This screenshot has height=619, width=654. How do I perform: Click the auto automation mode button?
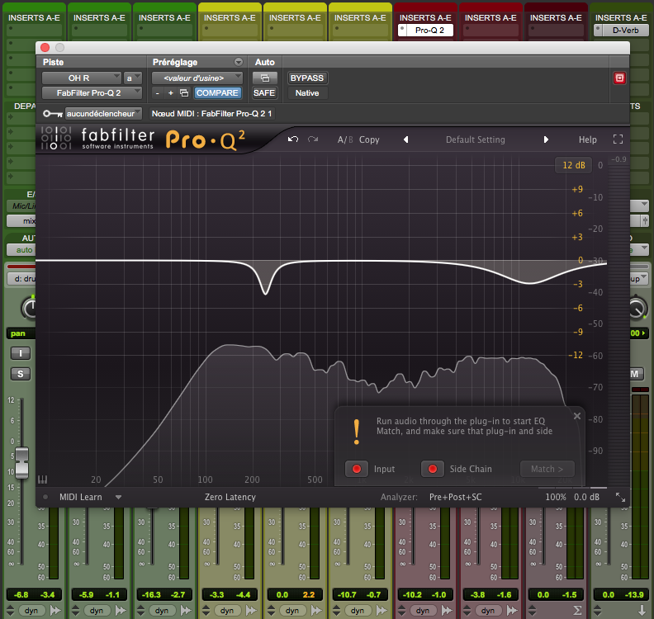coord(21,250)
